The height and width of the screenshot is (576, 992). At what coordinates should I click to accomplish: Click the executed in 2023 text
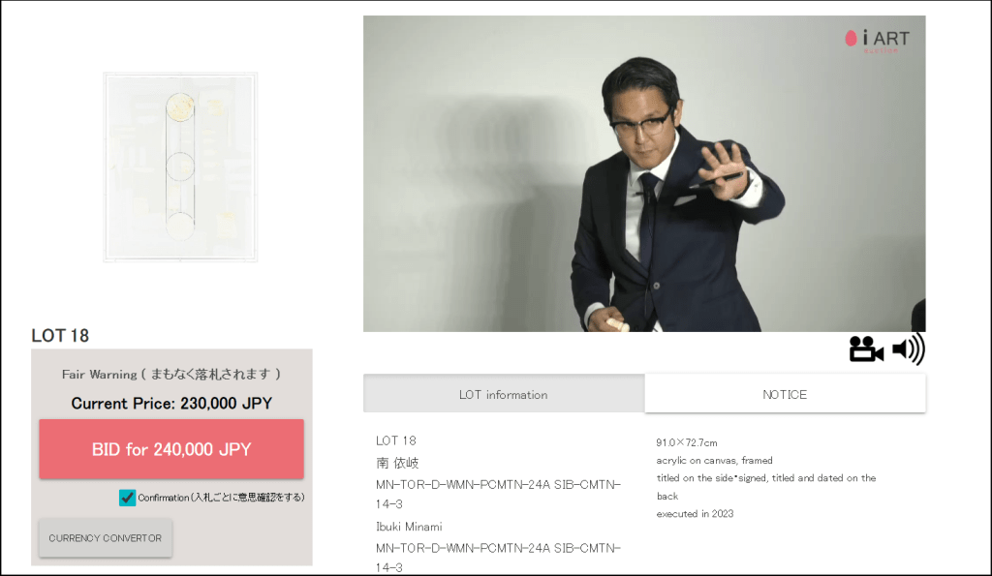click(x=695, y=514)
